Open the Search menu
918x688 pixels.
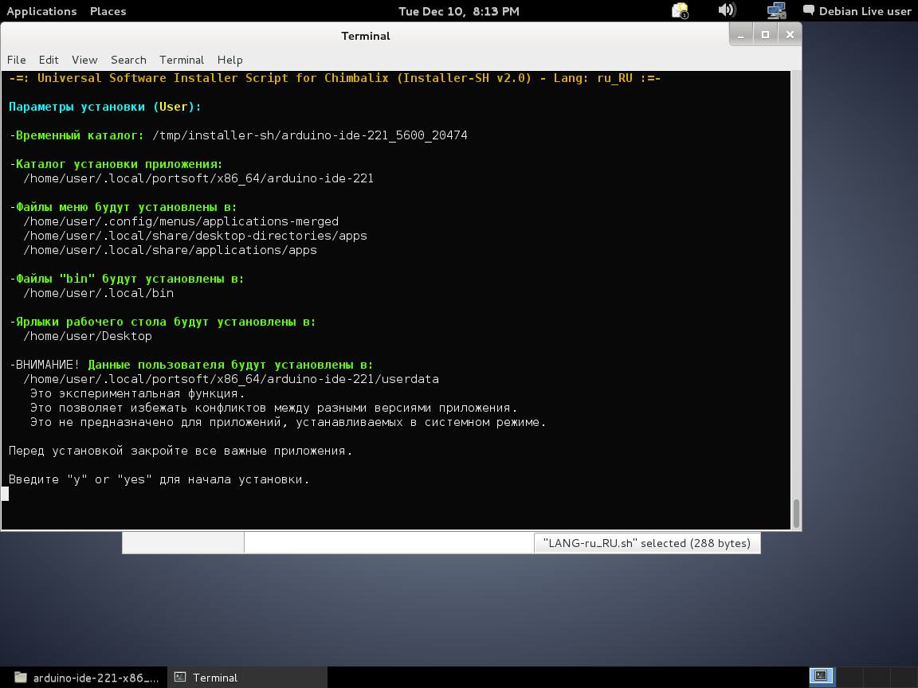point(128,60)
